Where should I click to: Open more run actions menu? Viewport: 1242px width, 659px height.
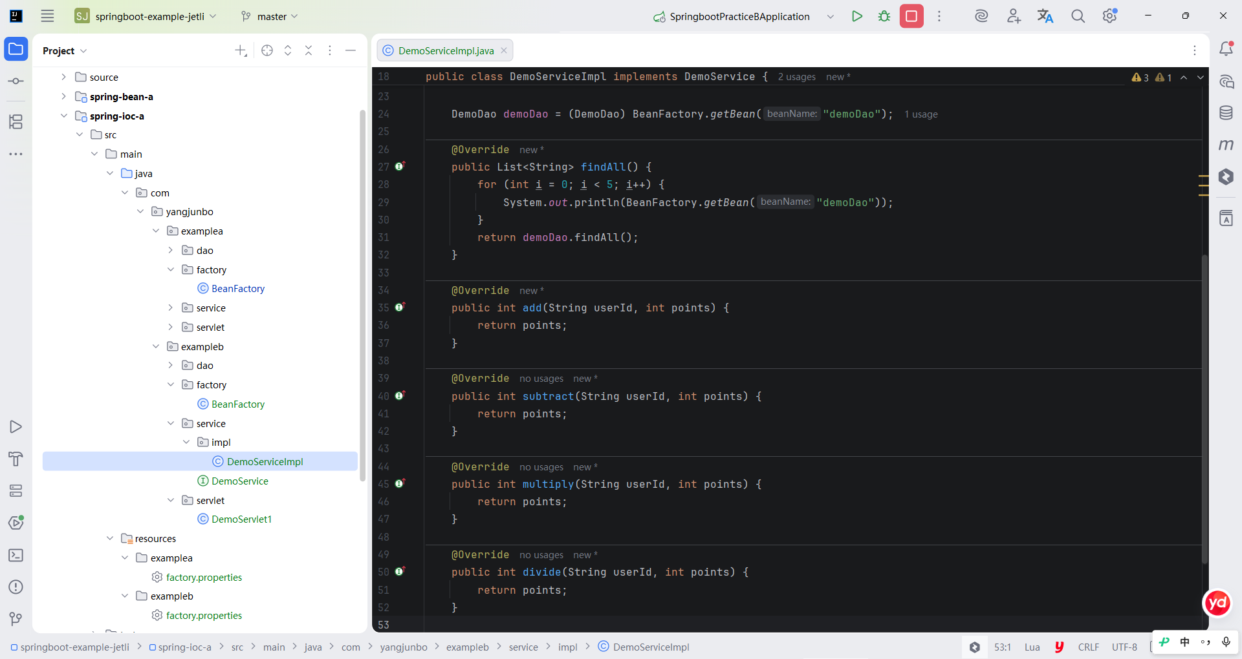939,16
